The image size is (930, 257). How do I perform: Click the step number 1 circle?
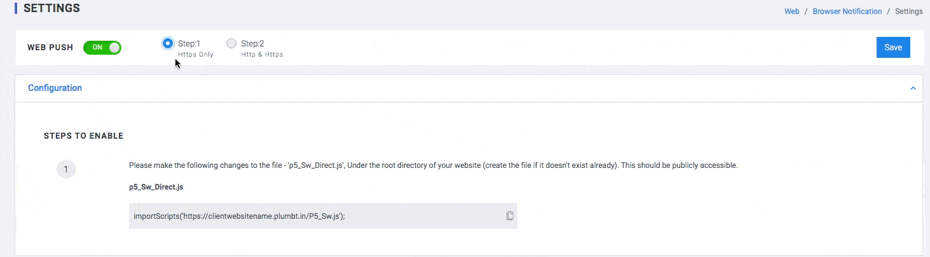(x=66, y=169)
